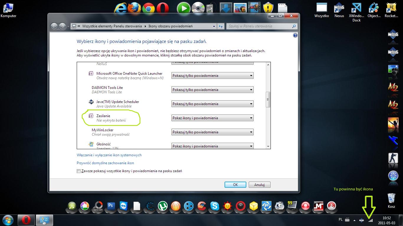Click 'Wszystkie elementy Panelu sterowania' breadcrumb

coord(112,26)
